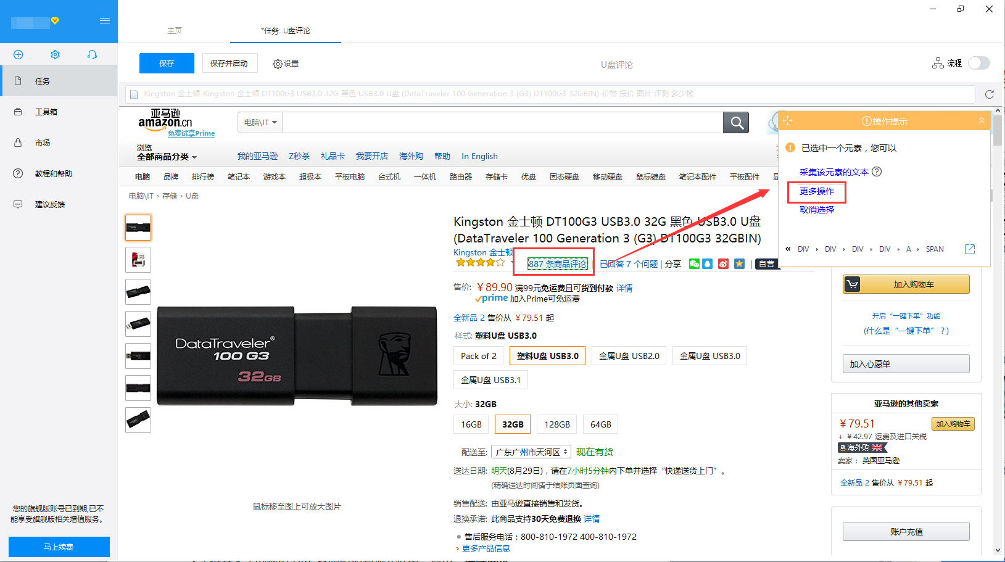Open 市场 in the sidebar
1005x562 pixels.
(59, 143)
